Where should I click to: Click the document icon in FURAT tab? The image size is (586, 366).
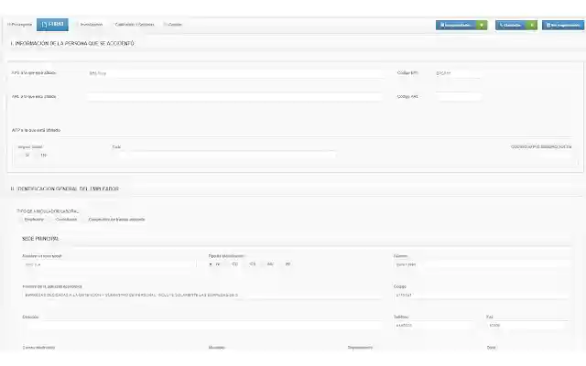pyautogui.click(x=44, y=25)
